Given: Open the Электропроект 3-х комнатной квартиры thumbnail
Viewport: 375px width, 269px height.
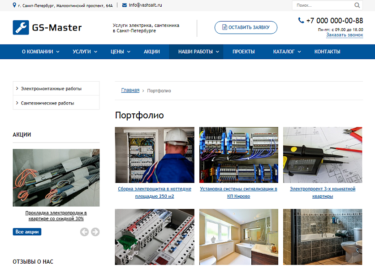Looking at the screenshot, I should [x=323, y=155].
